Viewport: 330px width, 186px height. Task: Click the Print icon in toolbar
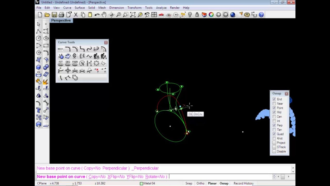point(61,15)
